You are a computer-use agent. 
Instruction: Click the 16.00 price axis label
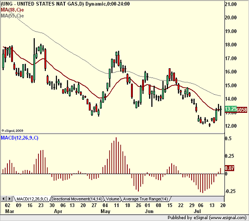click(231, 71)
